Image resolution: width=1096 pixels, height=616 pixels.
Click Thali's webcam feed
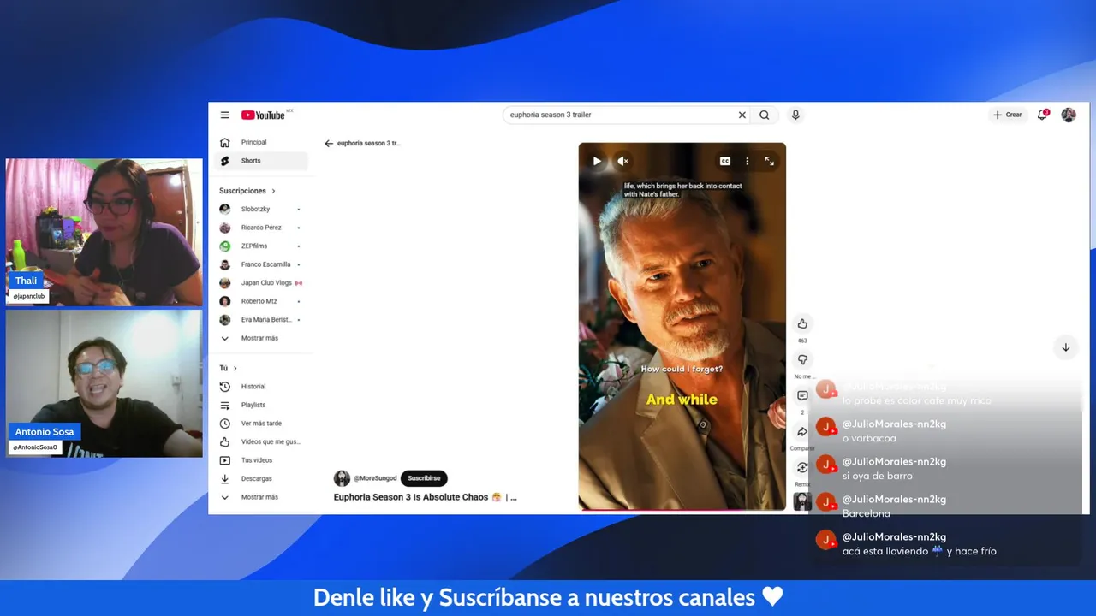104,232
